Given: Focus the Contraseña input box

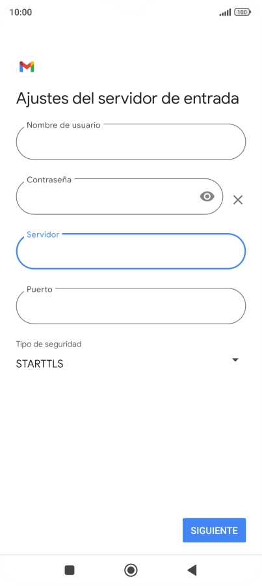Looking at the screenshot, I should [120, 197].
